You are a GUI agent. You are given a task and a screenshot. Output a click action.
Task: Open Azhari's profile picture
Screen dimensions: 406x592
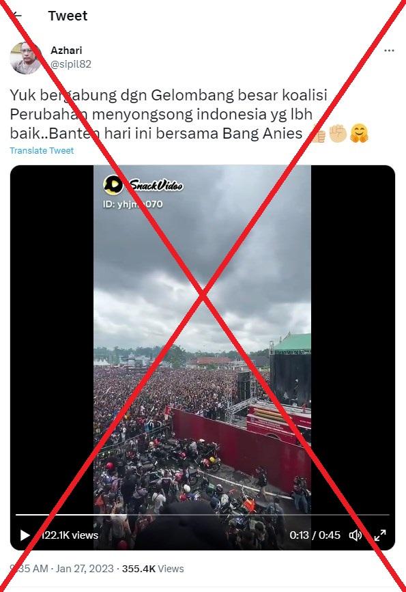(x=26, y=58)
